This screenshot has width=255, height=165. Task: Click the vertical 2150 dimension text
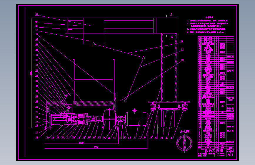30,73
